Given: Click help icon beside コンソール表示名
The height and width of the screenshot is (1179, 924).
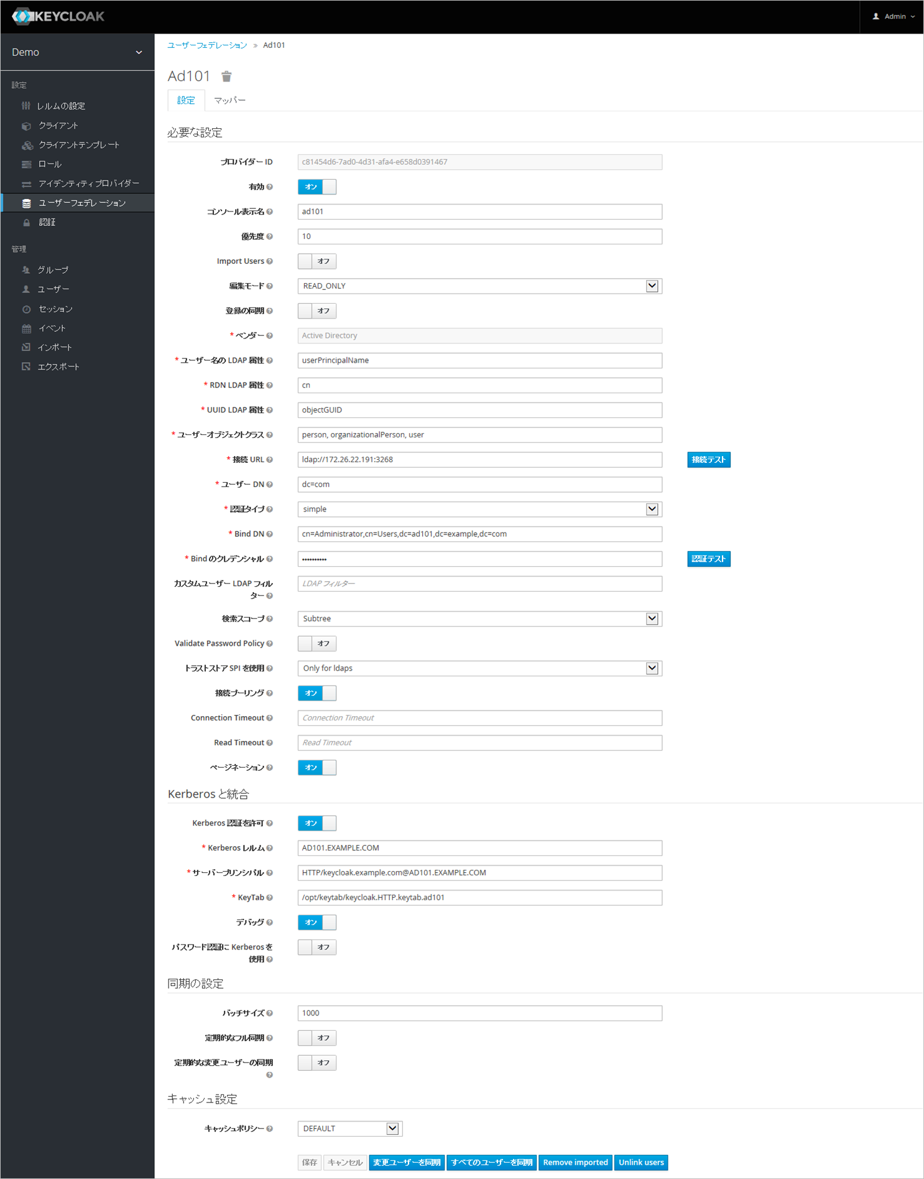Looking at the screenshot, I should (x=269, y=212).
